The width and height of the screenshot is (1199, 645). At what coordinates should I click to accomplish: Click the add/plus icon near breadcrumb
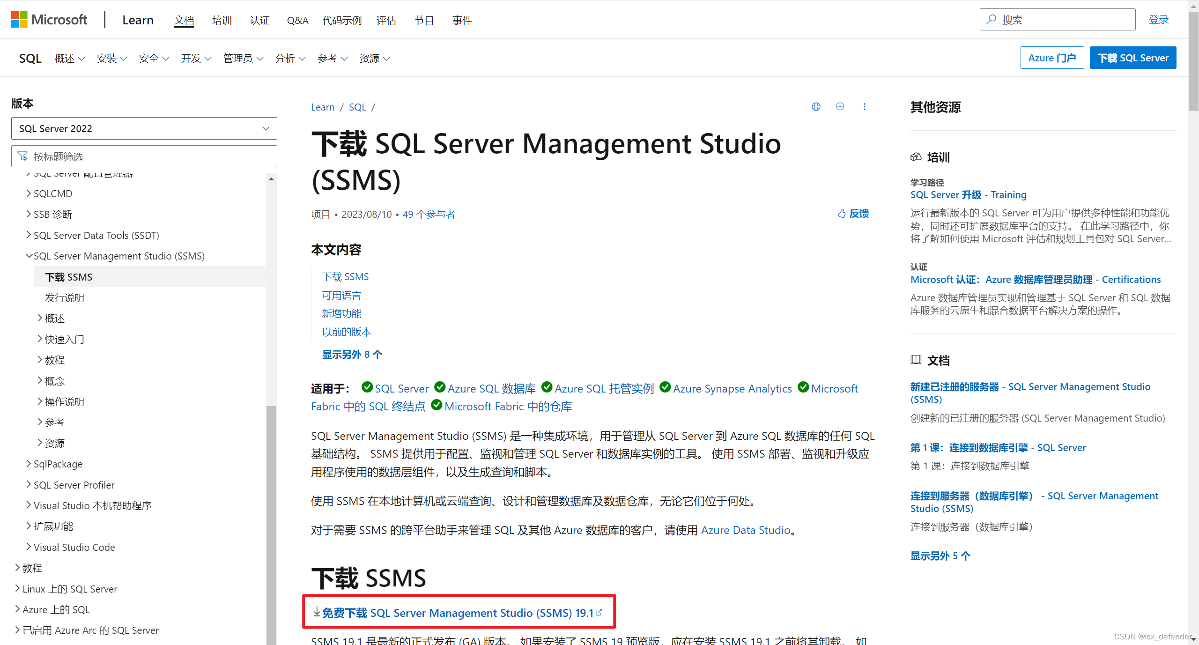coord(839,107)
